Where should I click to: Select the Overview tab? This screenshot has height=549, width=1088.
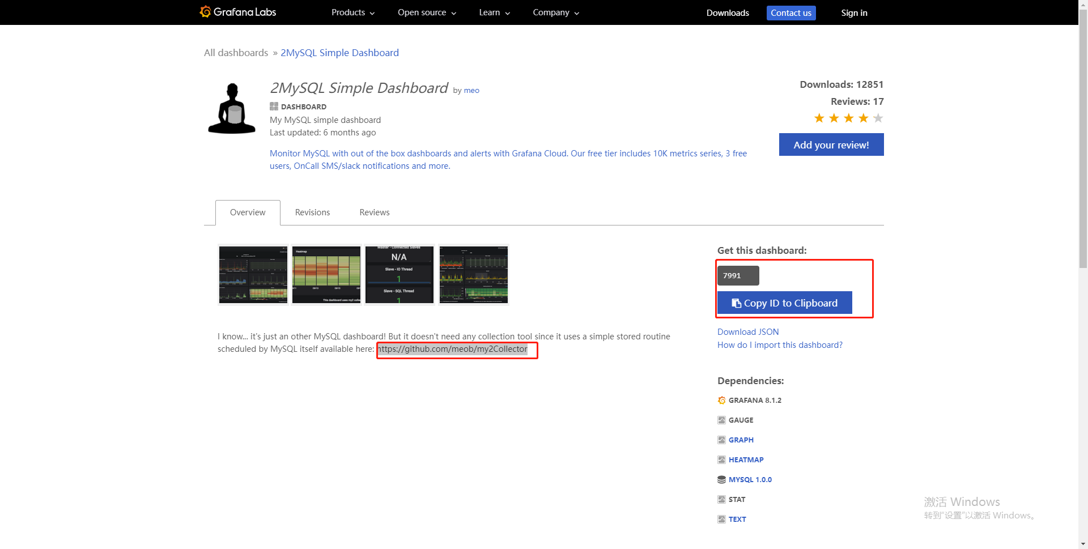[248, 212]
